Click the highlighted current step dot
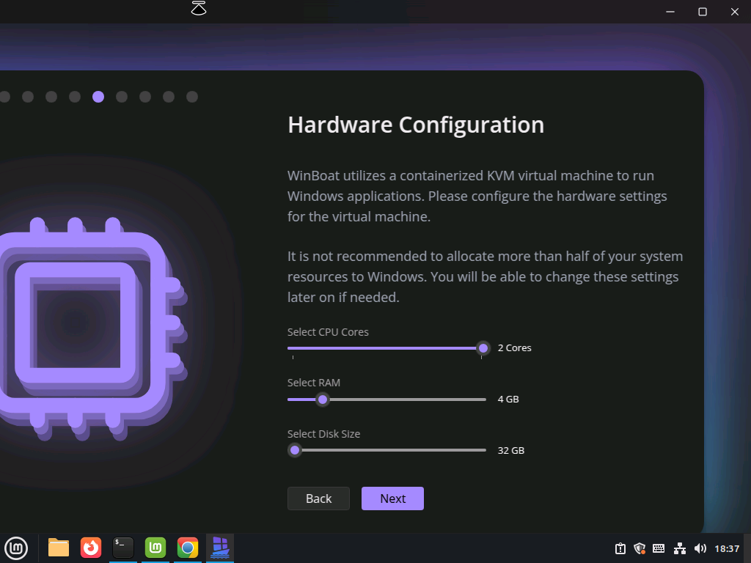751x563 pixels. click(98, 97)
